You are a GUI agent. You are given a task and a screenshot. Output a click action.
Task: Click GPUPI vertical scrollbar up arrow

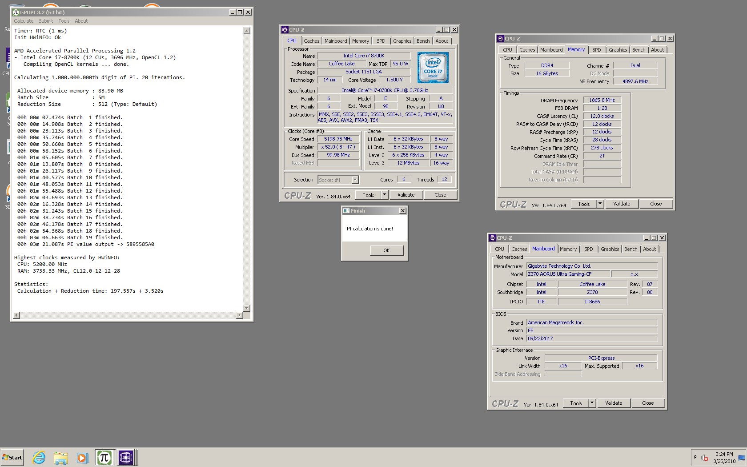click(x=247, y=31)
